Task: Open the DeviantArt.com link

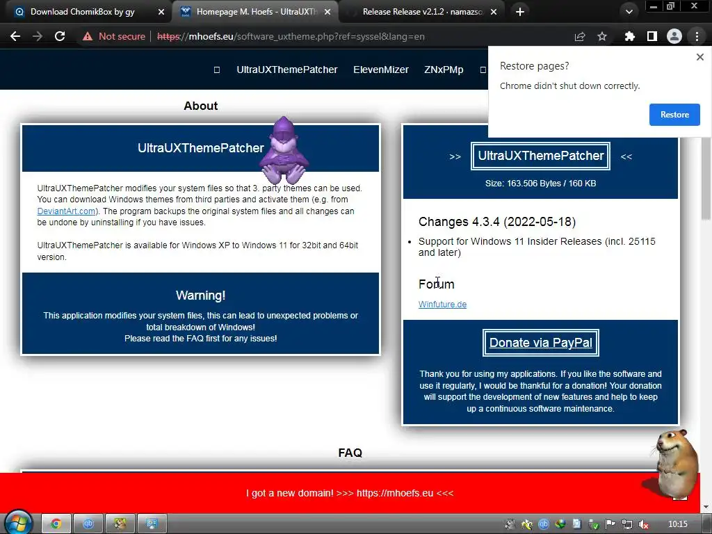Action: pos(66,211)
